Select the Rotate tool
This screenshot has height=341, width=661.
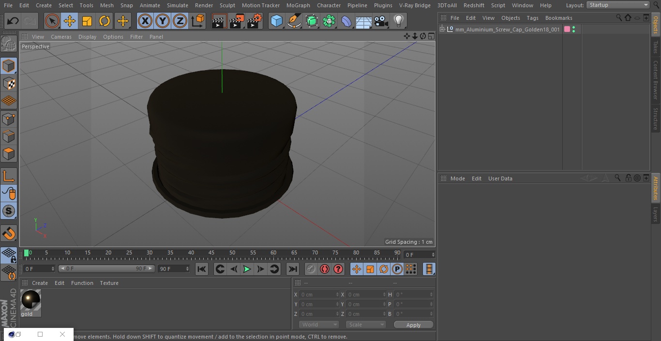(105, 21)
